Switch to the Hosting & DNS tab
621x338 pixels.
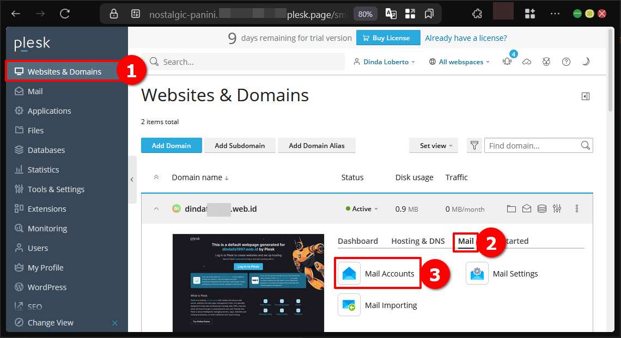coord(418,241)
